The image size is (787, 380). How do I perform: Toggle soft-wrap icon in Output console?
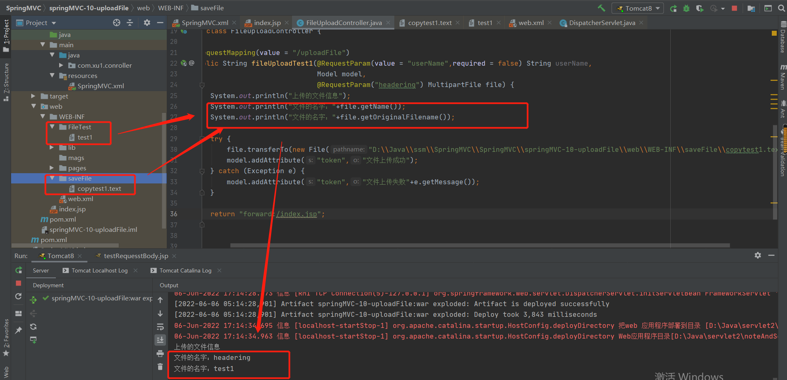[x=160, y=327]
